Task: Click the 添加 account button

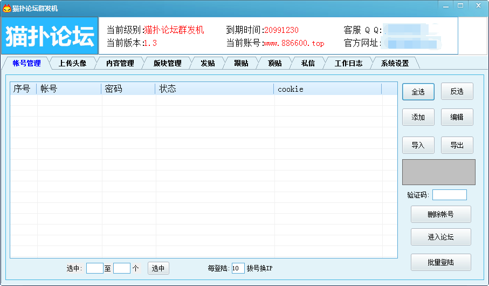Action: 418,117
